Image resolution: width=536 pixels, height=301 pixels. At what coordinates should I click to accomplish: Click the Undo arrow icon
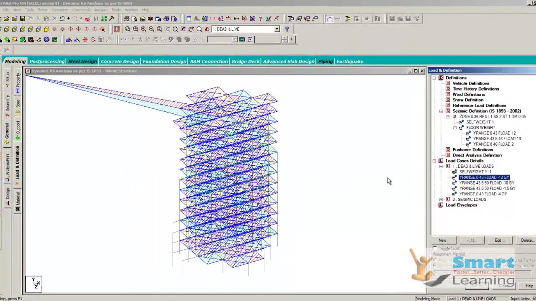point(62,19)
